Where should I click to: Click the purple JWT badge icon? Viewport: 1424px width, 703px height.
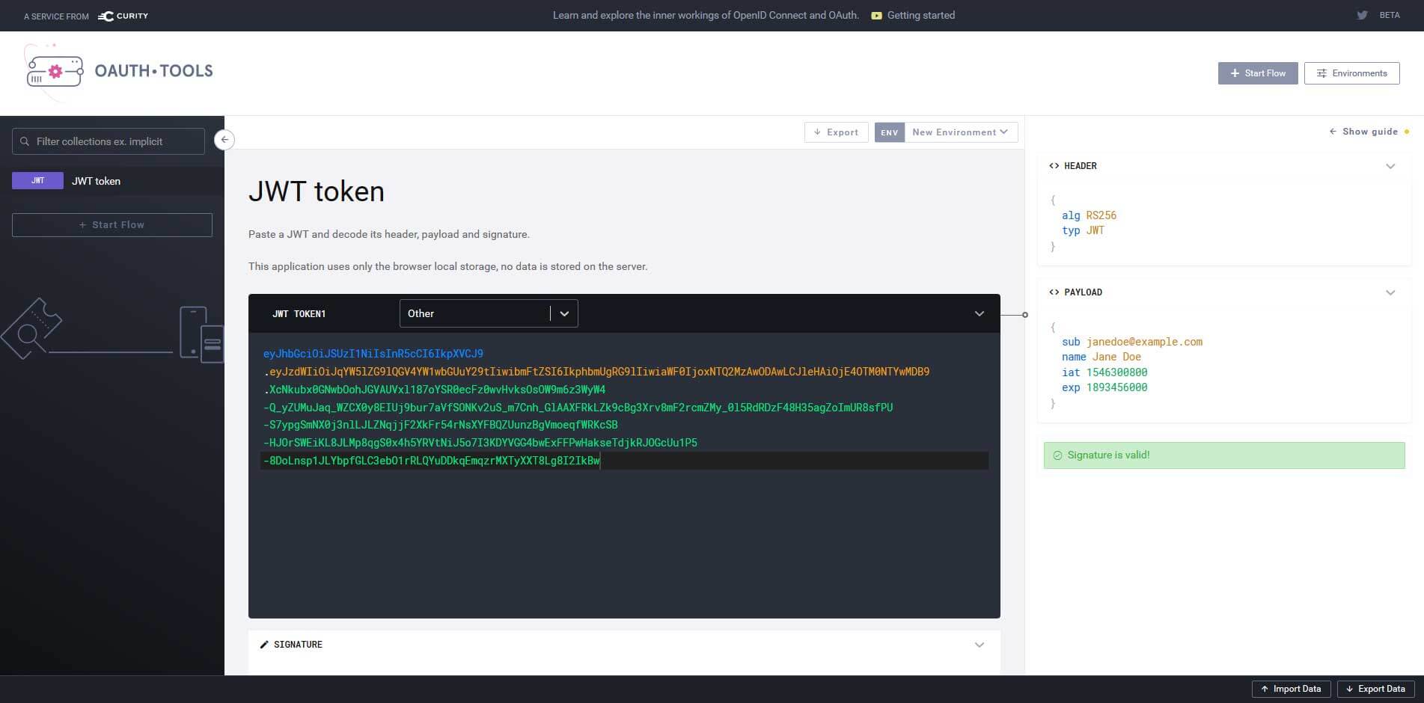point(37,181)
